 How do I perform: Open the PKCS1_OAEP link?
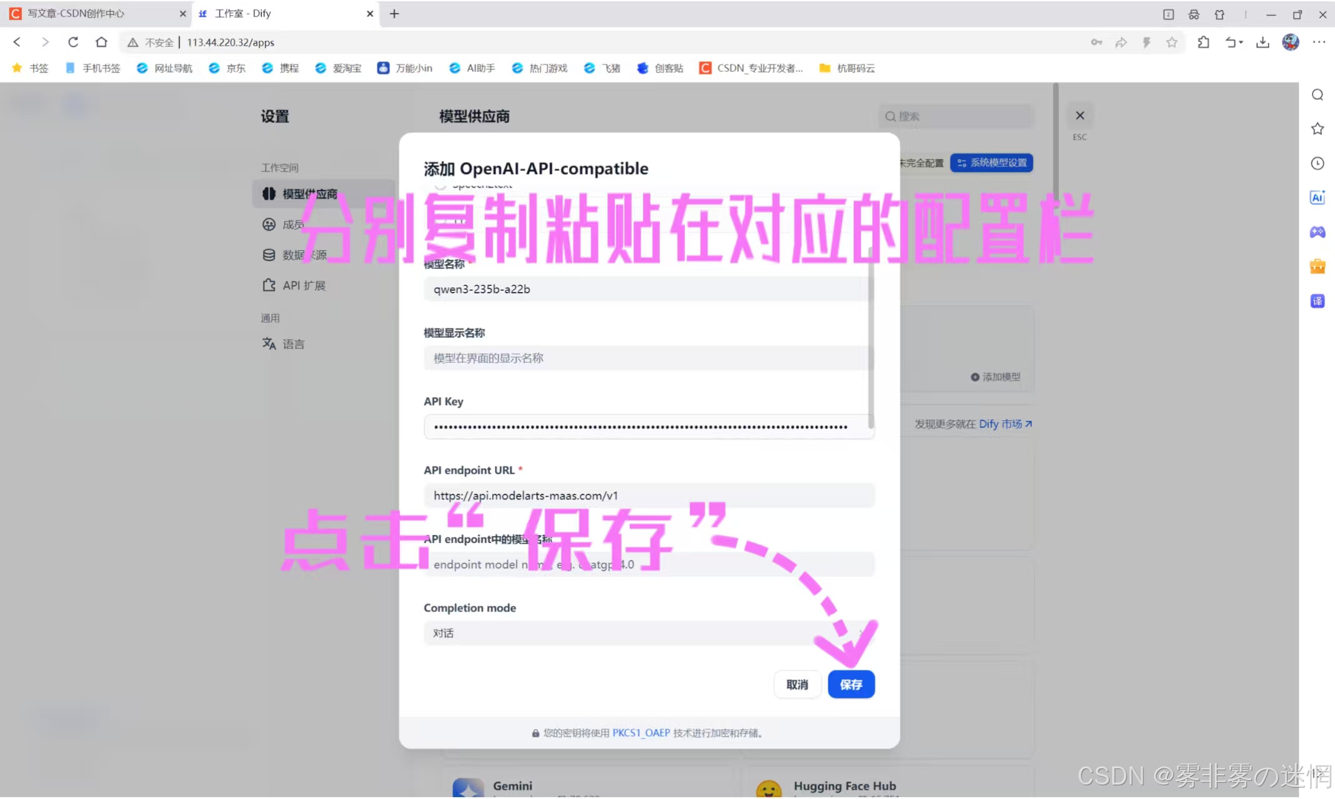pos(641,733)
